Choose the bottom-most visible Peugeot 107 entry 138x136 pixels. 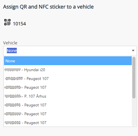point(68,122)
